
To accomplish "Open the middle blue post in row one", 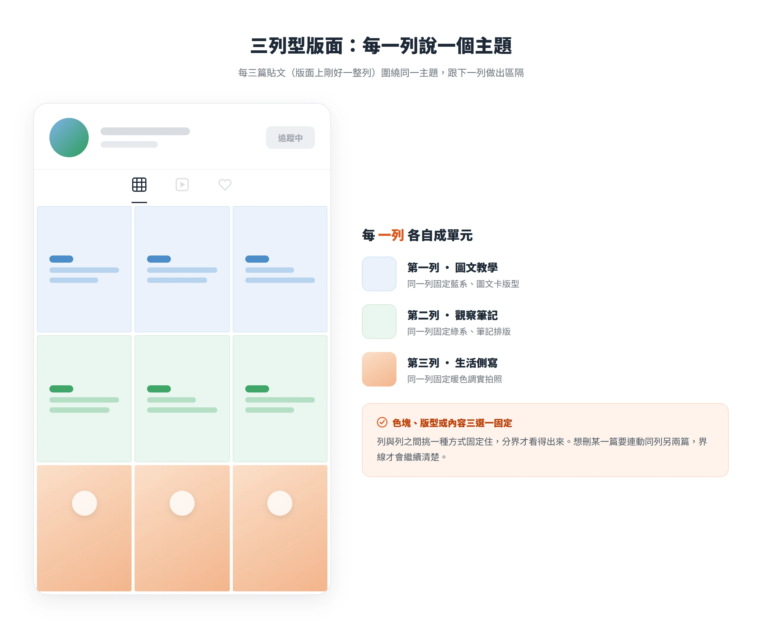I will point(182,269).
